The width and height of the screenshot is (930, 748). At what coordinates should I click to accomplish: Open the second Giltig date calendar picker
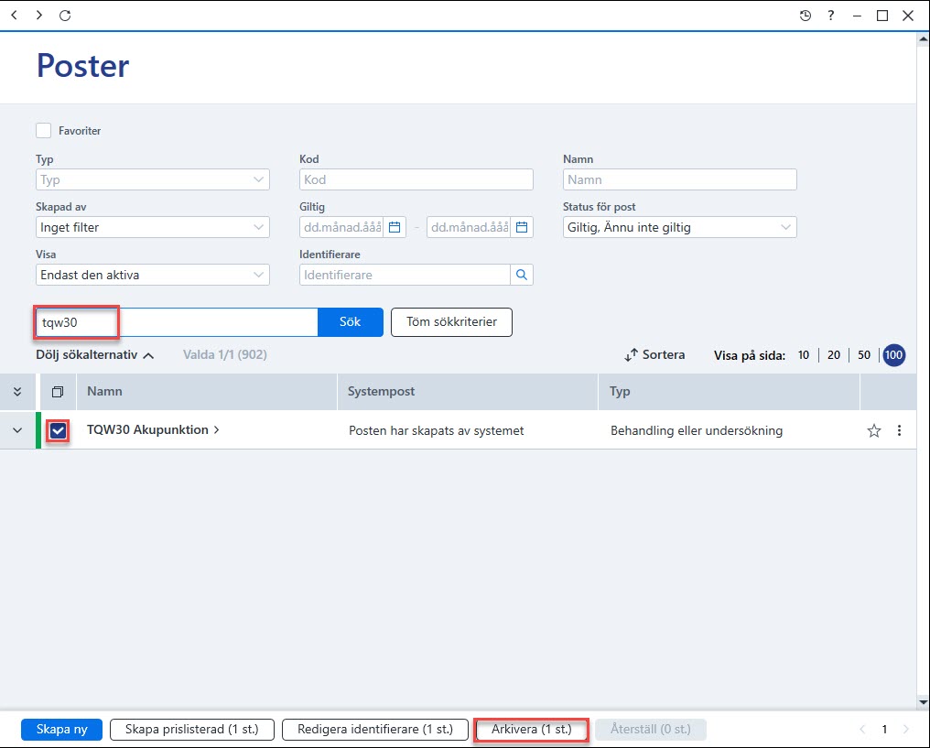coord(522,227)
